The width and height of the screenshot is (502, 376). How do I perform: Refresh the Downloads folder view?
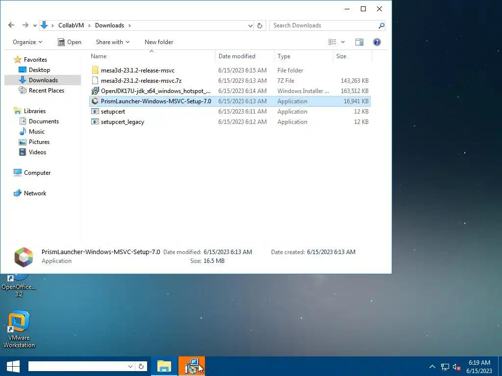click(x=260, y=25)
